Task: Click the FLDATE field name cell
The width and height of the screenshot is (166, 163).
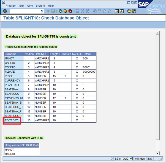Action: tap(14, 72)
